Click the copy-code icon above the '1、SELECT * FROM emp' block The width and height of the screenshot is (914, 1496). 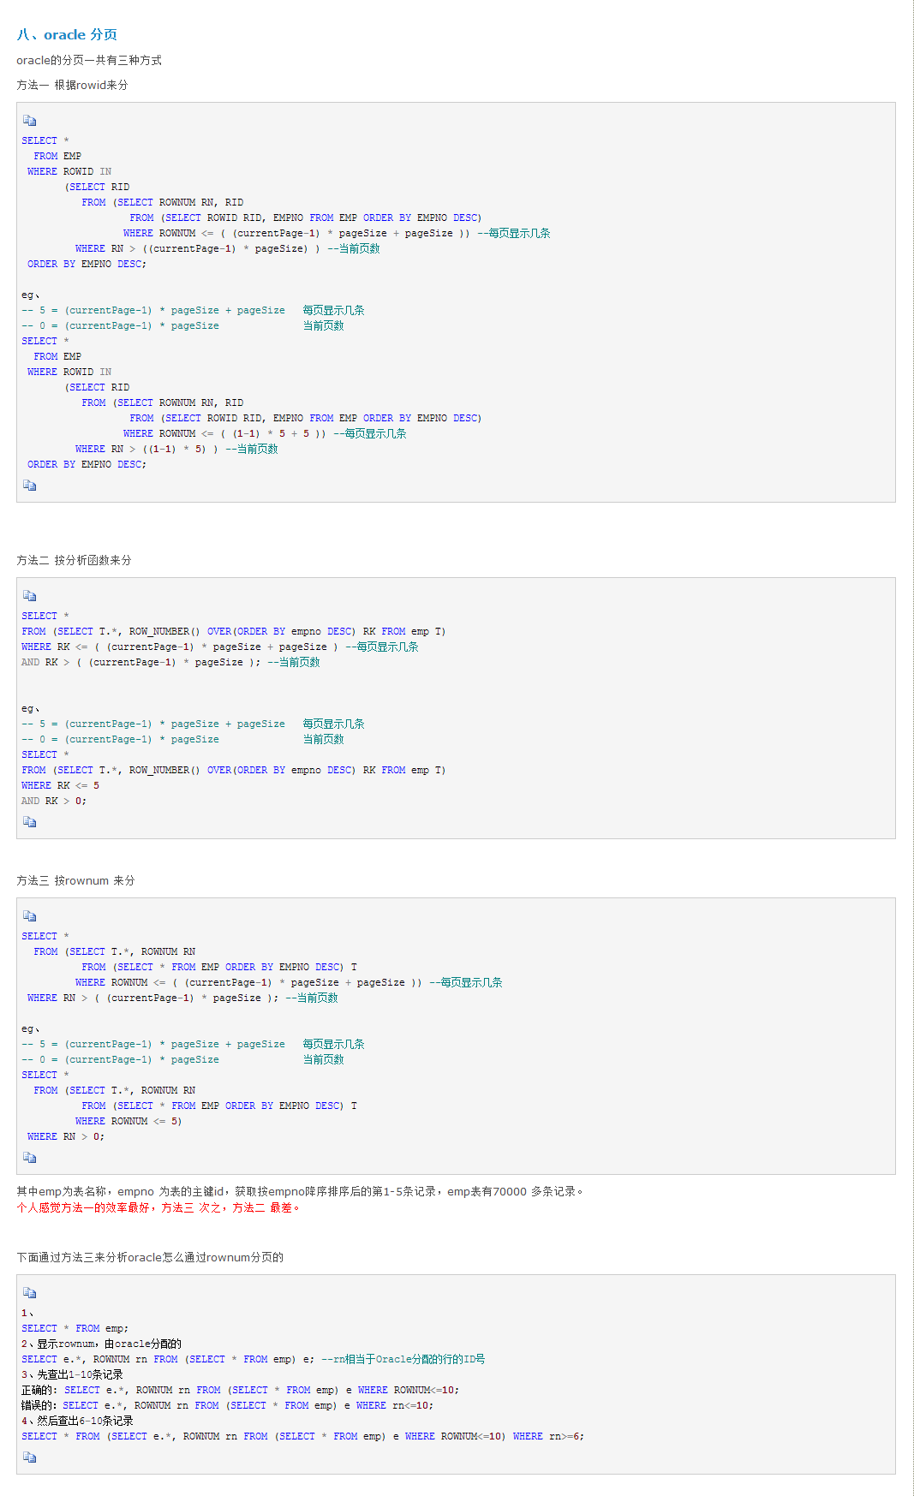point(30,1293)
